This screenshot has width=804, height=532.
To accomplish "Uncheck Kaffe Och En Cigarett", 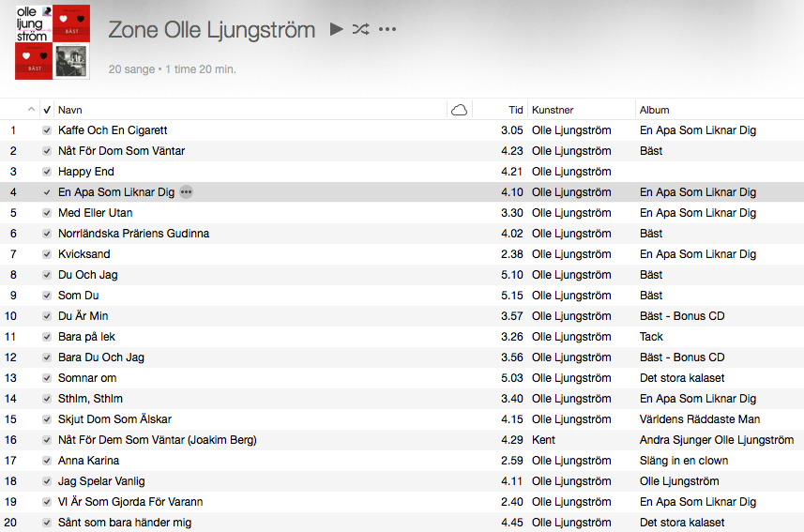I will (47, 130).
